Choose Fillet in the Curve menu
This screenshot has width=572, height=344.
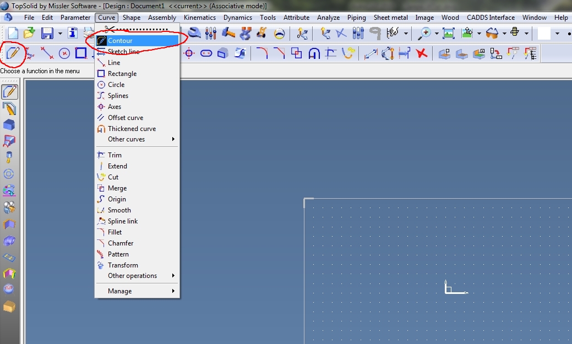tap(137, 232)
